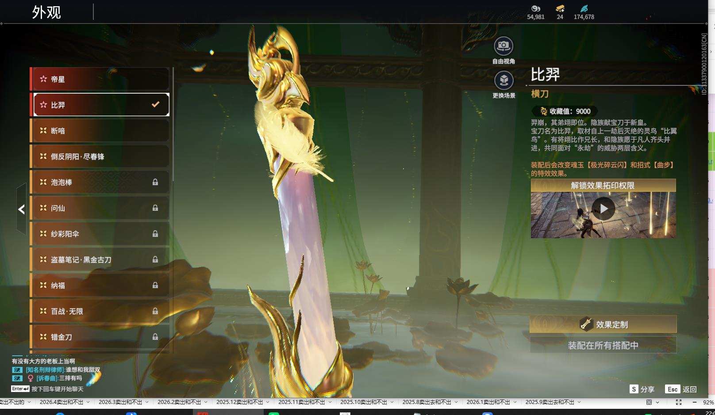This screenshot has height=415, width=715.
Task: Open the 2025.12卖出和不出 sheet tab dropdown
Action: [x=268, y=402]
